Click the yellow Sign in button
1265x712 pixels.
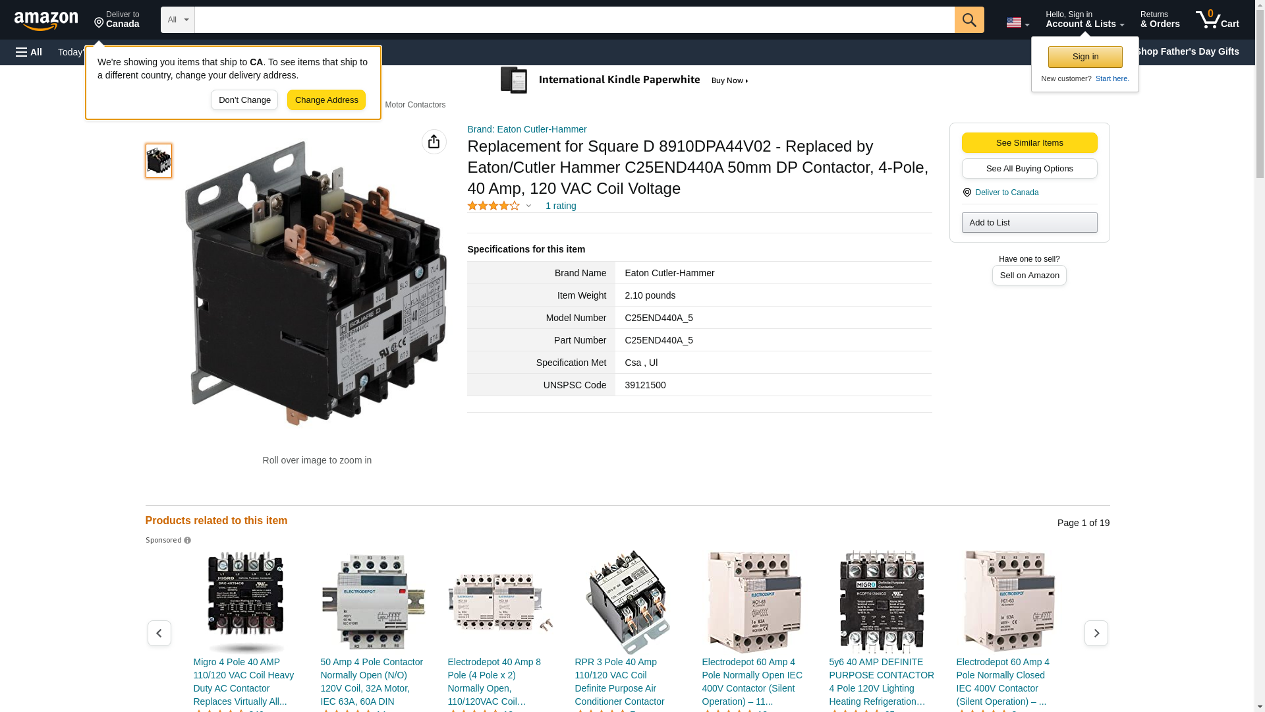[1084, 57]
